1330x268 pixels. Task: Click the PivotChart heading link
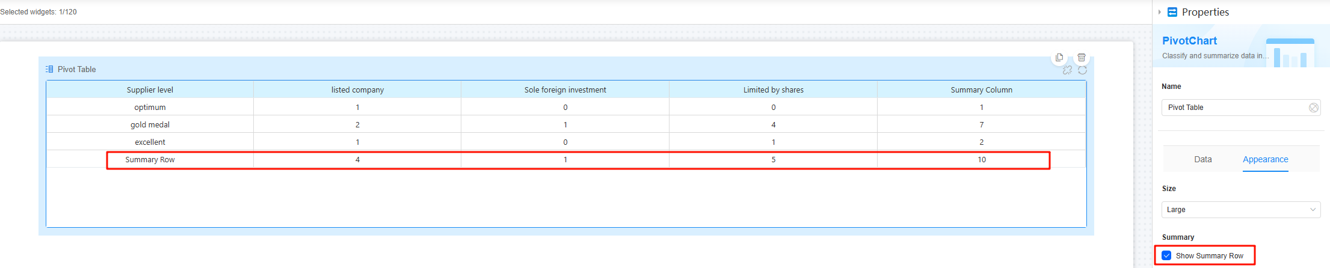coord(1189,41)
